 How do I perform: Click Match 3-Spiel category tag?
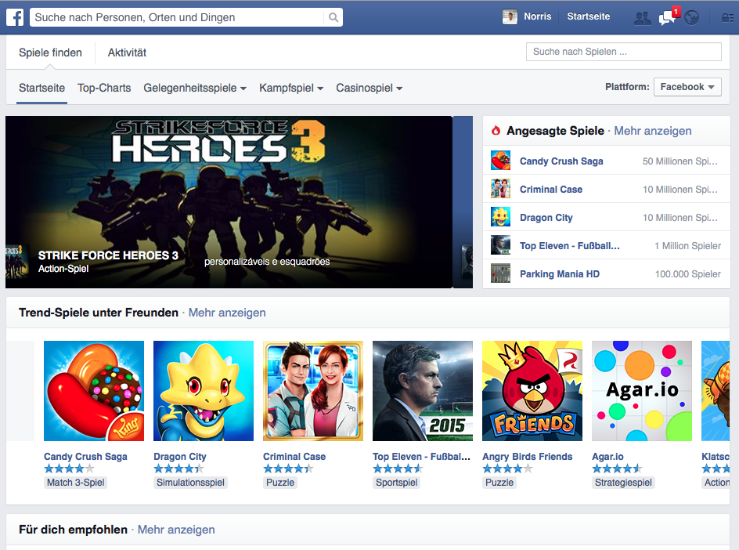[x=75, y=483]
